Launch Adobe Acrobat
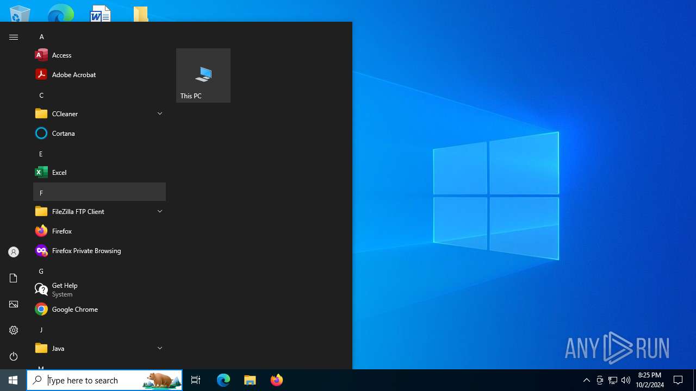The height and width of the screenshot is (391, 696). [x=100, y=74]
